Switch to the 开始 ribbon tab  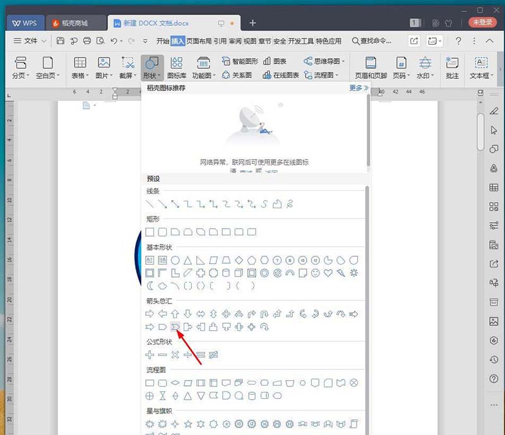coord(163,42)
